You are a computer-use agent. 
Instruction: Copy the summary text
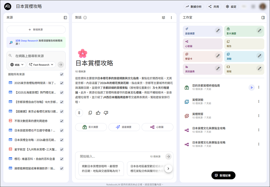[x=90, y=113]
